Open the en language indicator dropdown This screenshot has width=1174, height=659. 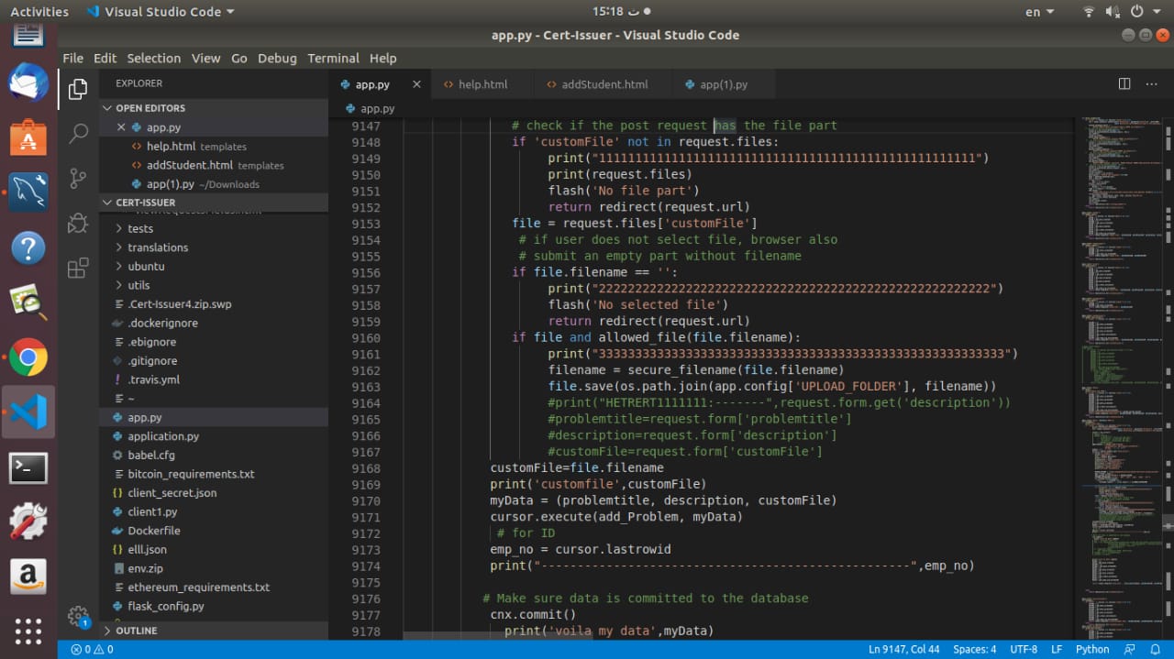click(1038, 12)
